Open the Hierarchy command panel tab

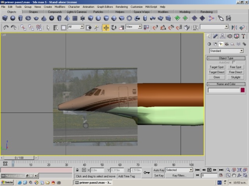tap(222, 36)
